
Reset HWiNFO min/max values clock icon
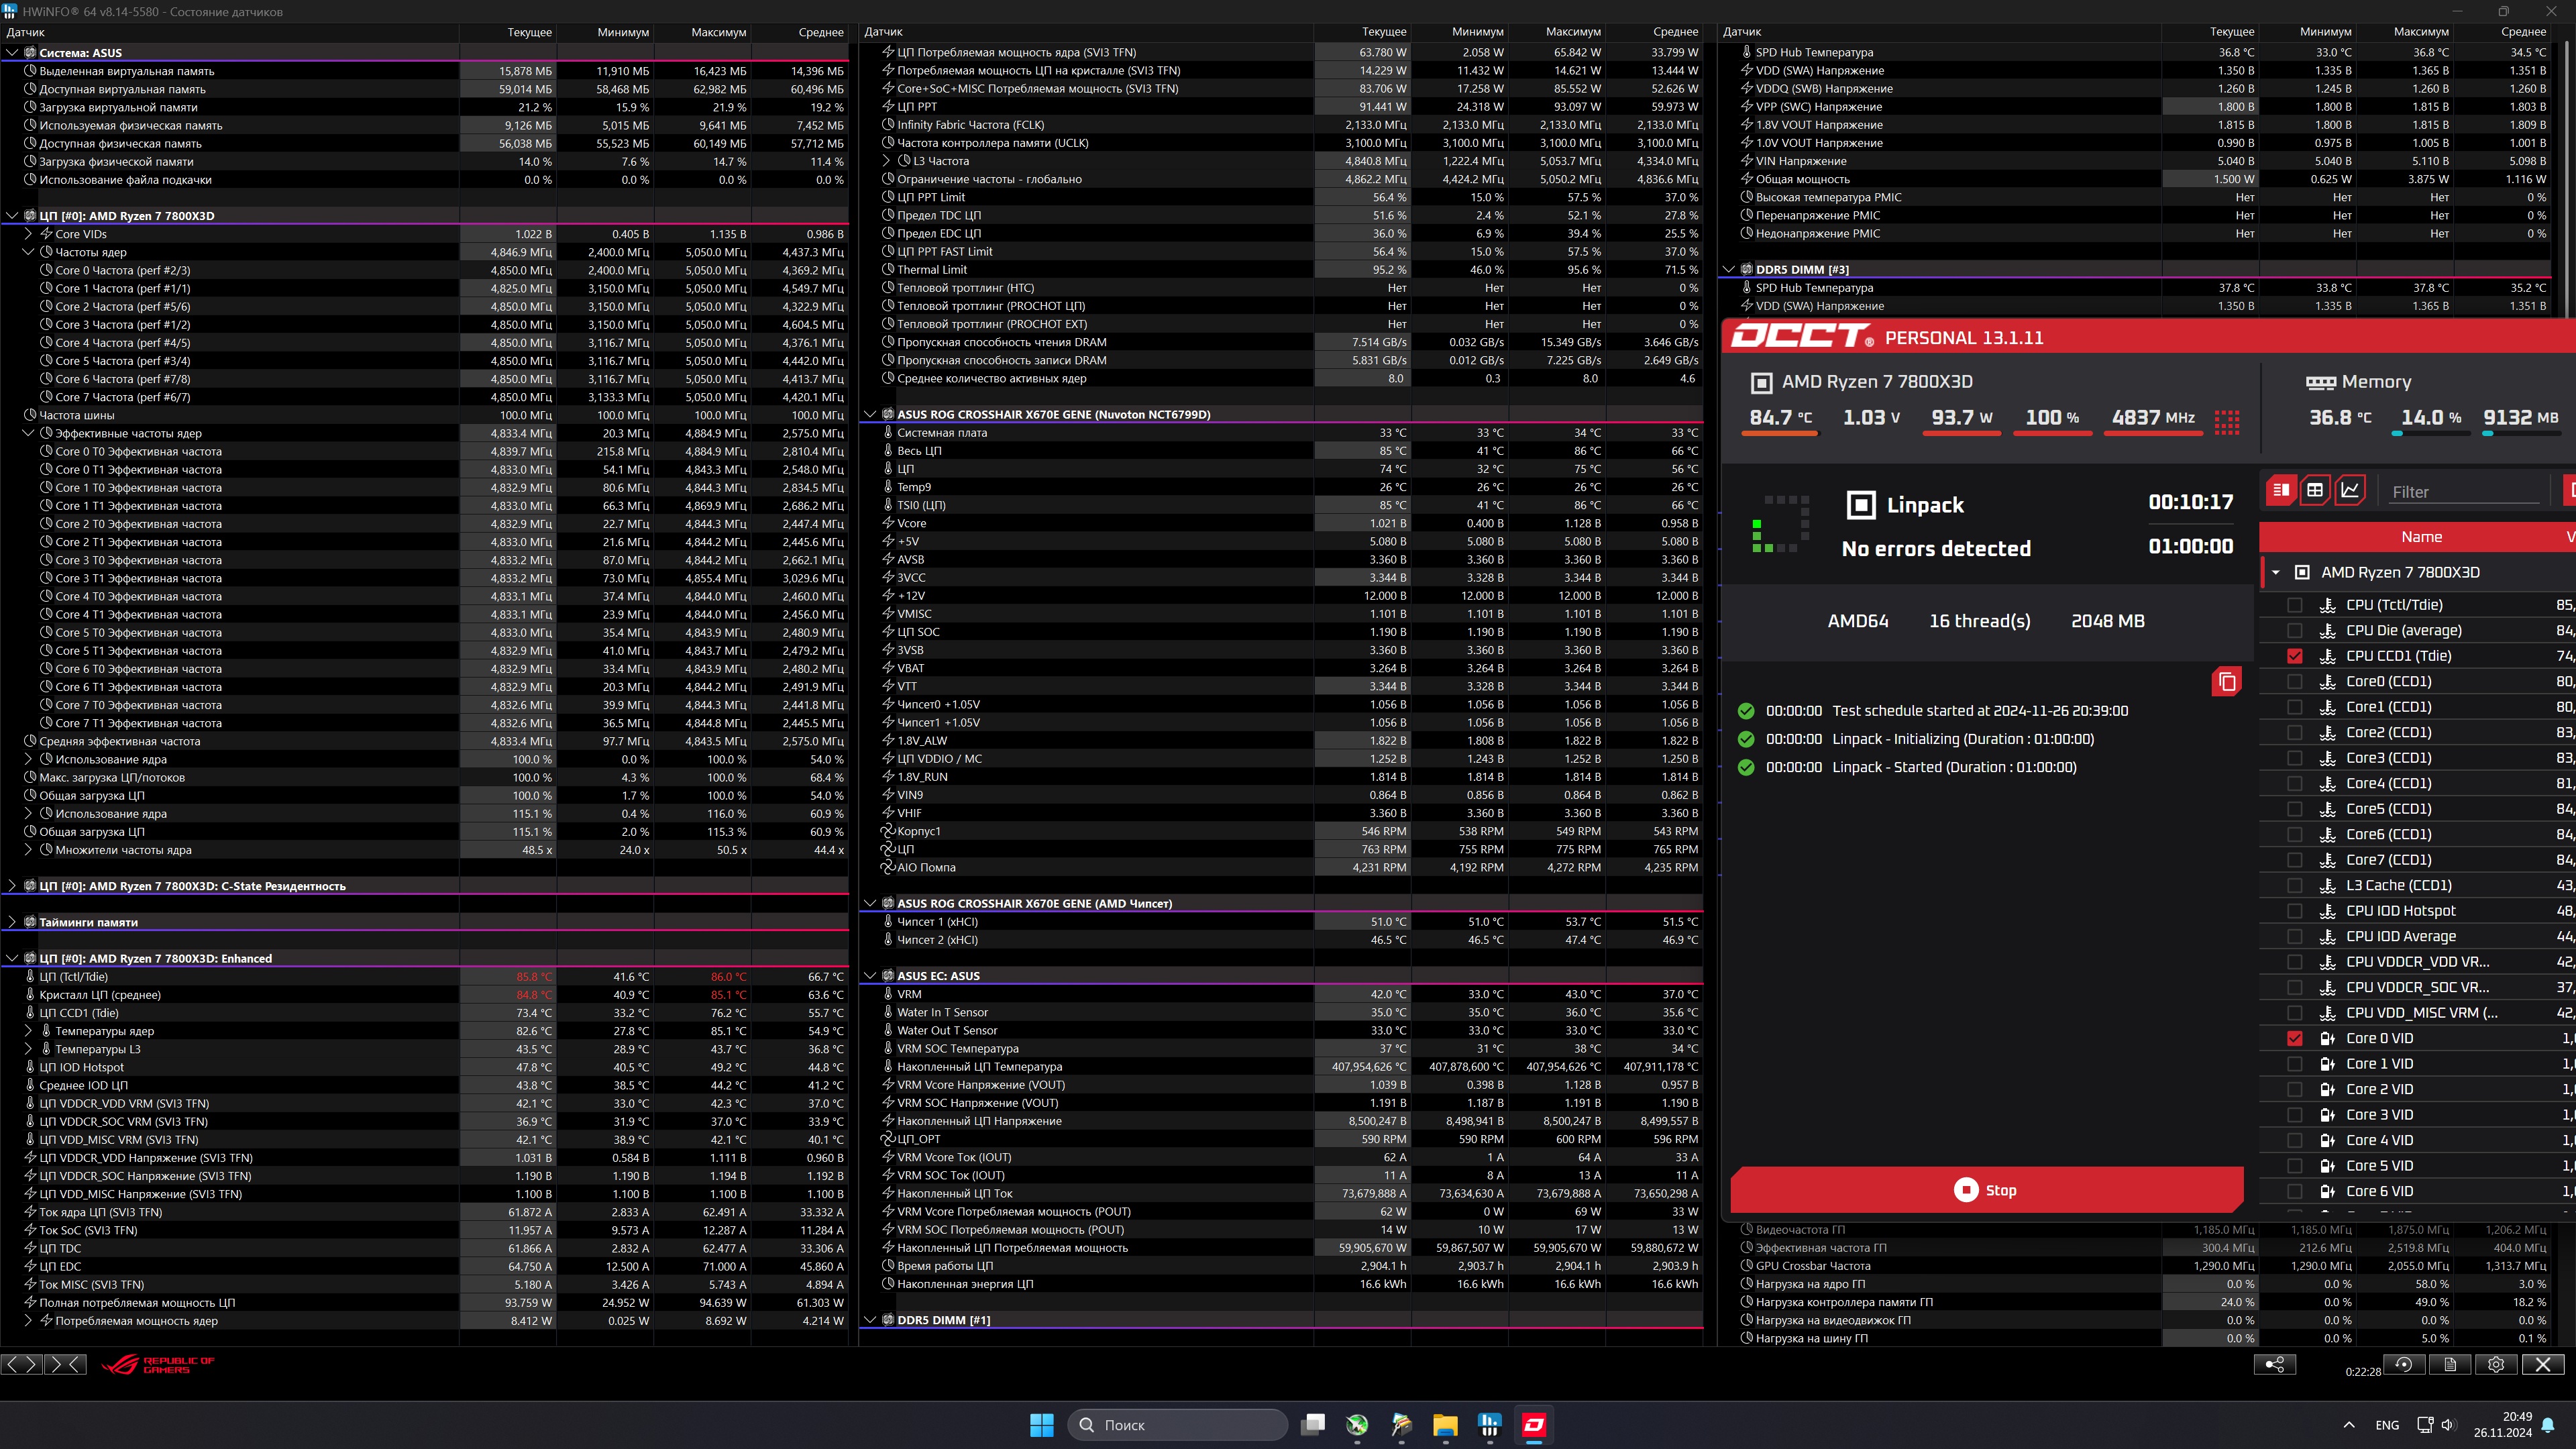[x=2404, y=1364]
